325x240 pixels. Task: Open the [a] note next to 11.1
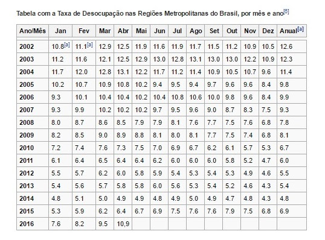coord(90,45)
